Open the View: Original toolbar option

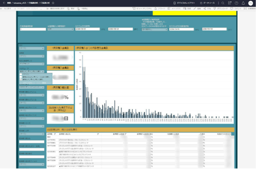click(x=142, y=8)
